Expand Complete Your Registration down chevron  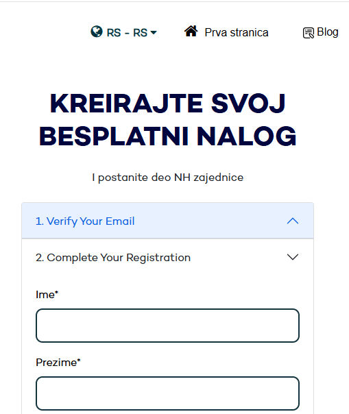[293, 257]
